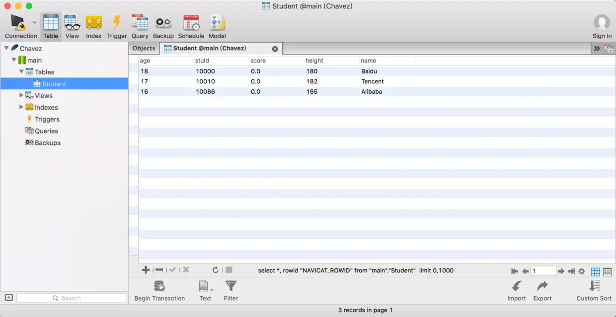Click the Export button
Image resolution: width=616 pixels, height=317 pixels.
tap(542, 291)
